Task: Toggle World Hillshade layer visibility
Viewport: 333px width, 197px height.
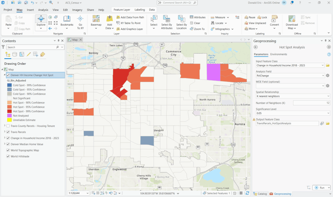Action: pyautogui.click(x=8, y=156)
